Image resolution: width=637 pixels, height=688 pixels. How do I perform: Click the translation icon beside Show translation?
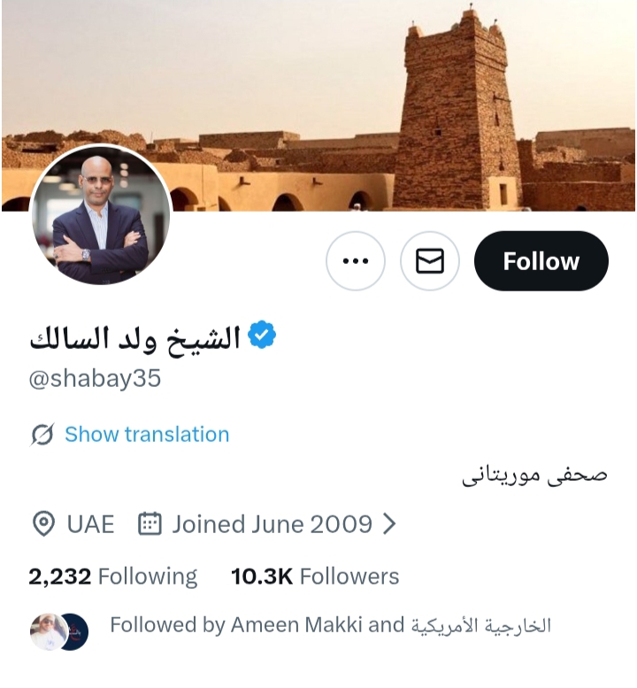pyautogui.click(x=42, y=435)
